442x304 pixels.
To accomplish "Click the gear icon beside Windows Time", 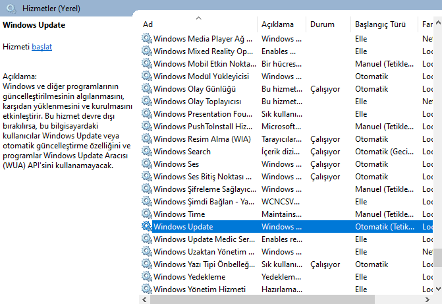I will [x=147, y=214].
